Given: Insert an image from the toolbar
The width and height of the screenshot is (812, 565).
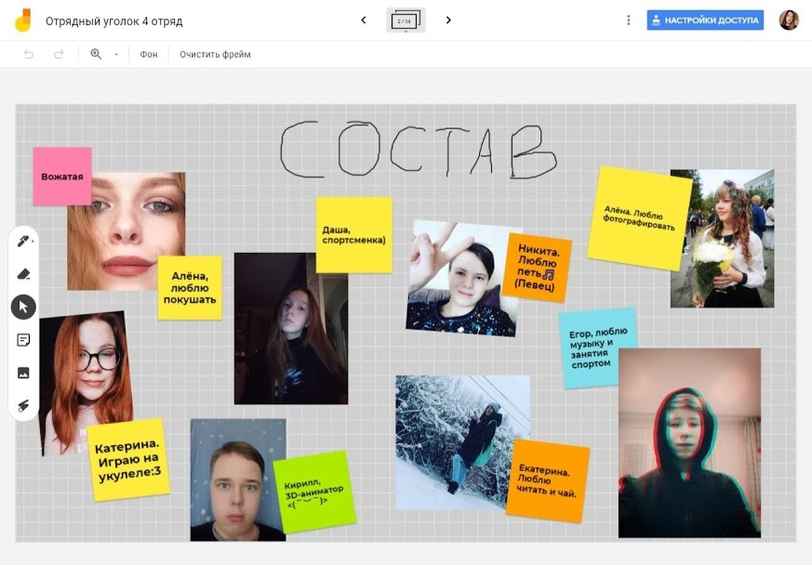Looking at the screenshot, I should (x=23, y=373).
